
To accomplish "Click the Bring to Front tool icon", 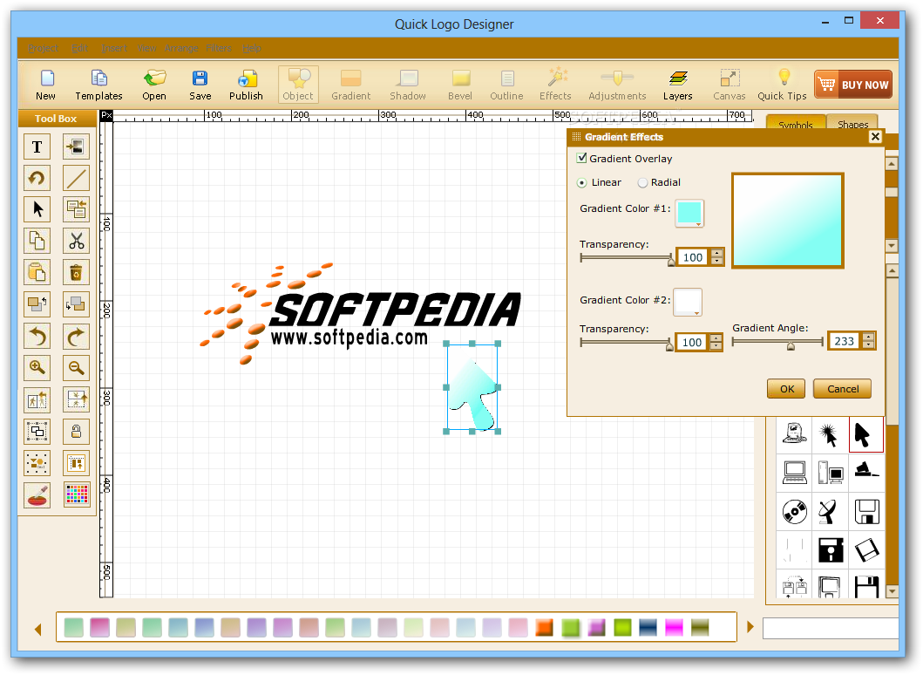I will pos(37,304).
